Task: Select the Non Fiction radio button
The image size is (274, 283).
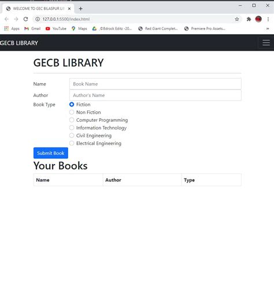Action: click(72, 112)
